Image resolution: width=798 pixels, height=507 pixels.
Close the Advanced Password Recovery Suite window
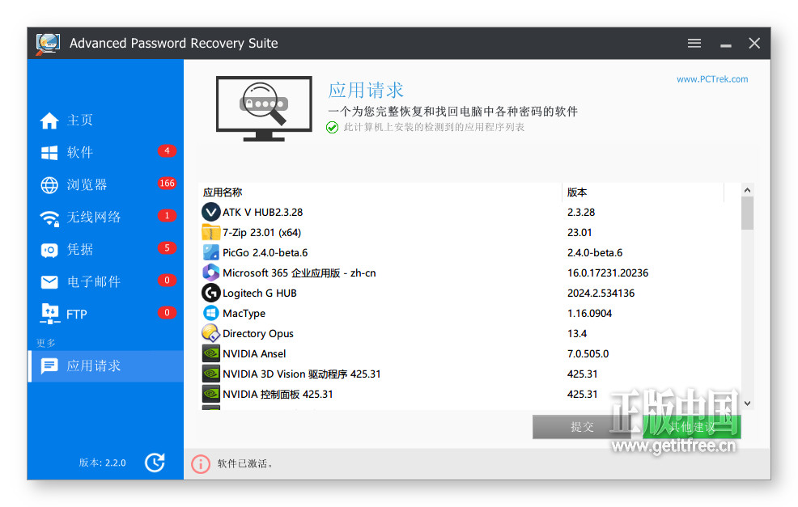754,43
